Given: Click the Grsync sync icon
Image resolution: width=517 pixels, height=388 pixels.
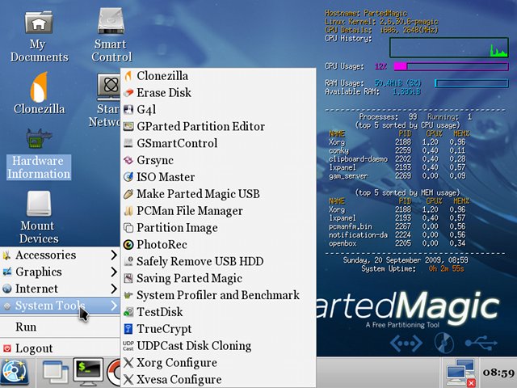Looking at the screenshot, I should point(128,160).
